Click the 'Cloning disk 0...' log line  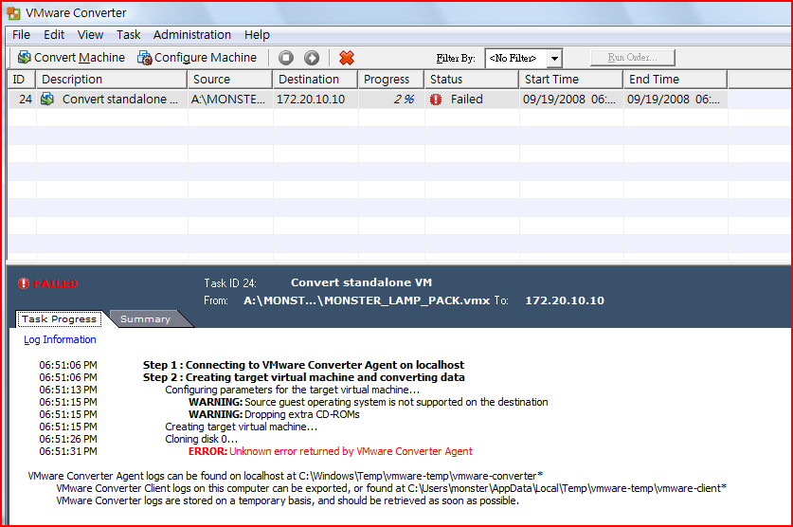click(x=201, y=439)
